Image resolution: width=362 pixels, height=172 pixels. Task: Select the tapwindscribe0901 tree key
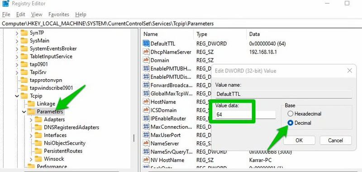pyautogui.click(x=51, y=88)
